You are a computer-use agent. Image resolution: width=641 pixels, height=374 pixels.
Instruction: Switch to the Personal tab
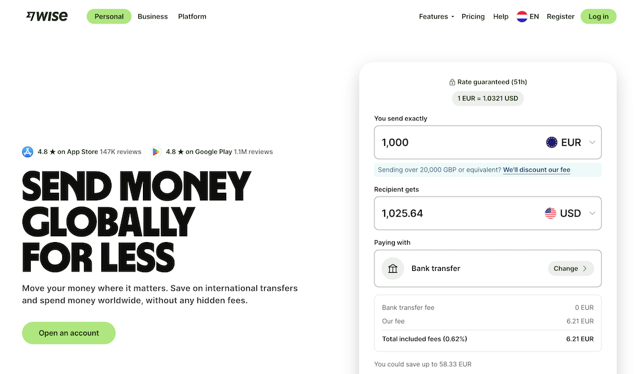point(109,17)
